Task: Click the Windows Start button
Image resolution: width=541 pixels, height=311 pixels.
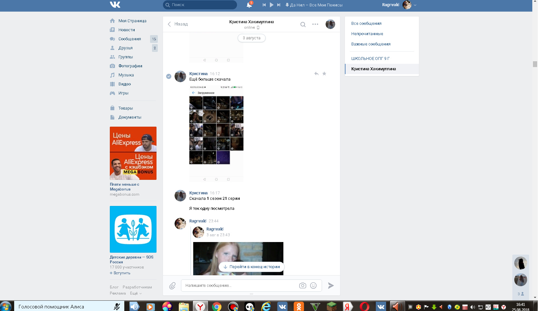Action: pyautogui.click(x=6, y=306)
